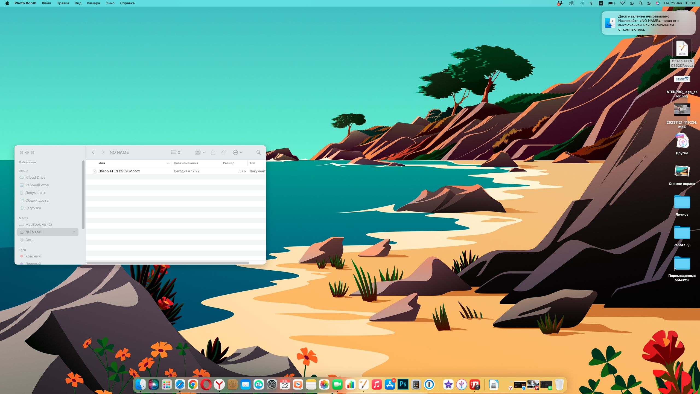Open the list view switcher dropdown
700x394 pixels.
(x=176, y=152)
